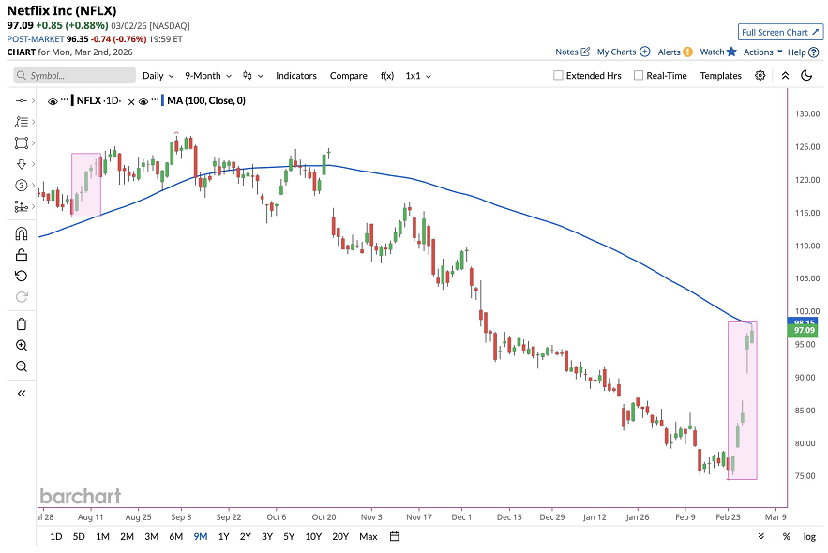This screenshot has height=553, width=828.
Task: Open Help question mark icon
Action: pos(814,52)
